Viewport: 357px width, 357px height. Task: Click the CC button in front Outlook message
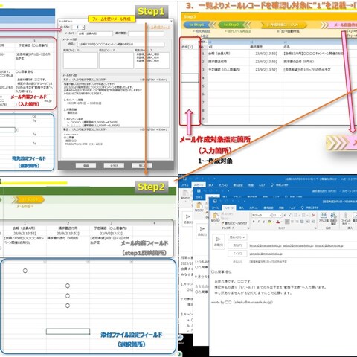tap(237, 254)
